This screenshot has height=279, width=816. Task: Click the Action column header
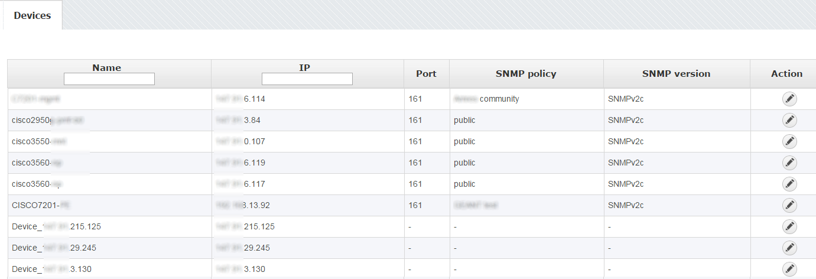pyautogui.click(x=786, y=74)
